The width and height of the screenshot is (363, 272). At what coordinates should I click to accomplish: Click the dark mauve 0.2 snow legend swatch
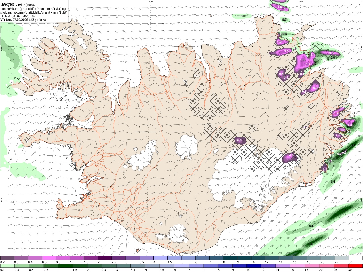point(7,258)
